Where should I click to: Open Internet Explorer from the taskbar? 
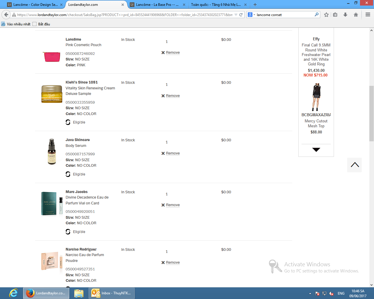tap(13, 293)
